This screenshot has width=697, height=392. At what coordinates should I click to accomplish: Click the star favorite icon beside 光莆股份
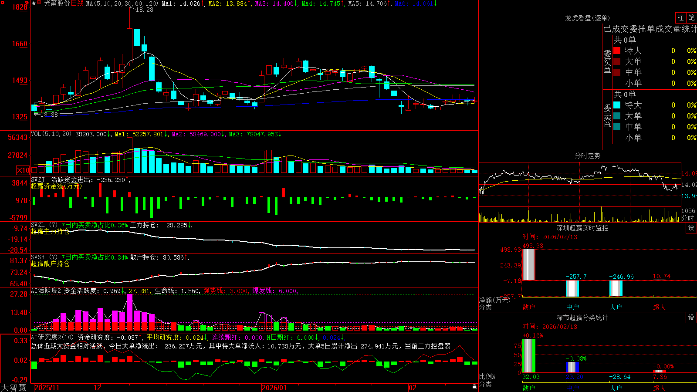[34, 3]
